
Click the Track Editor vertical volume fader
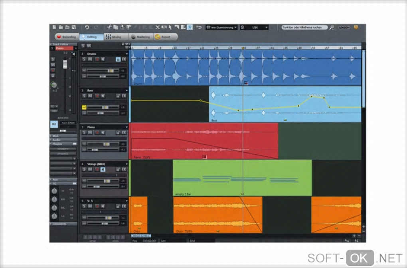(x=65, y=64)
